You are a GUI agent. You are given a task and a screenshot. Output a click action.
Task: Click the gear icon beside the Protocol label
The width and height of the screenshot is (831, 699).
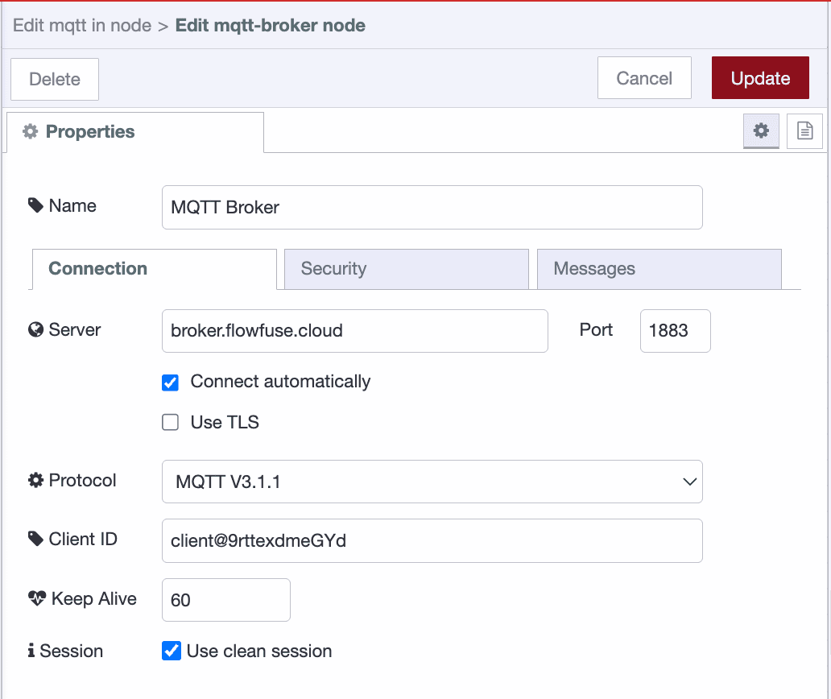coord(35,479)
